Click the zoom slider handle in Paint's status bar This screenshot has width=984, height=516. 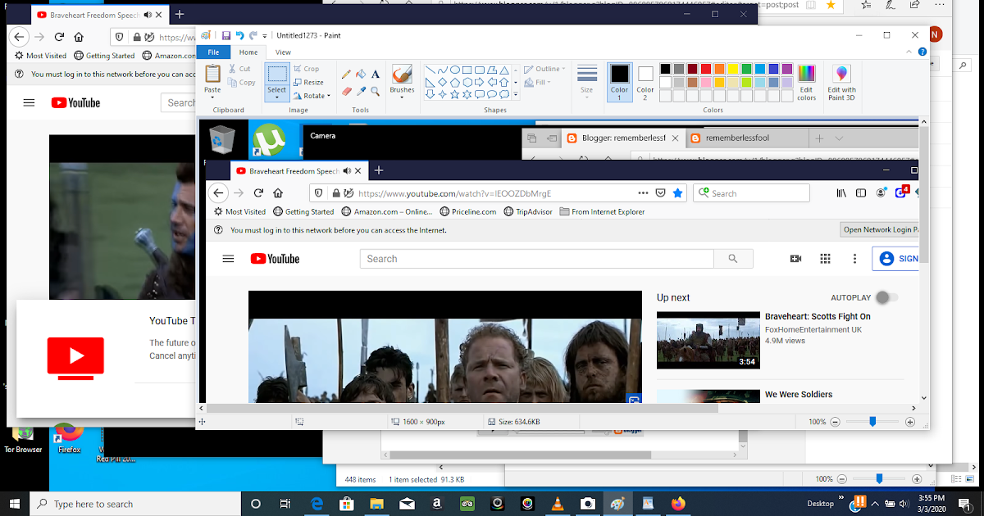click(x=872, y=422)
